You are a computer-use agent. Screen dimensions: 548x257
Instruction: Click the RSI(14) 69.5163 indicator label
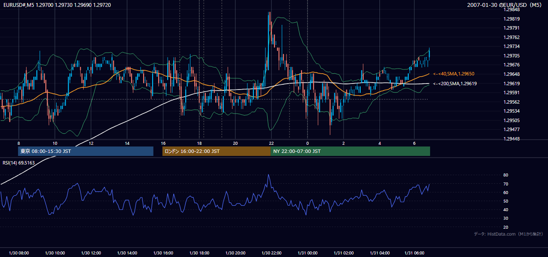[x=19, y=163]
